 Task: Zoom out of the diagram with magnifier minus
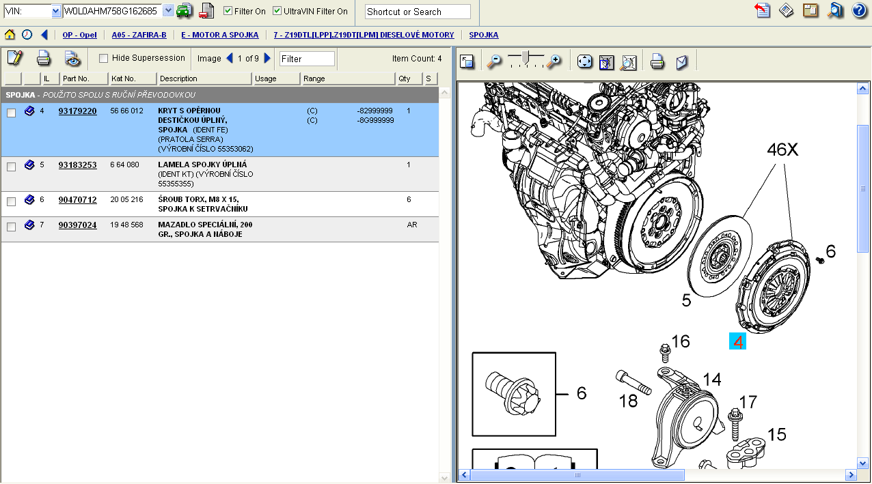493,61
